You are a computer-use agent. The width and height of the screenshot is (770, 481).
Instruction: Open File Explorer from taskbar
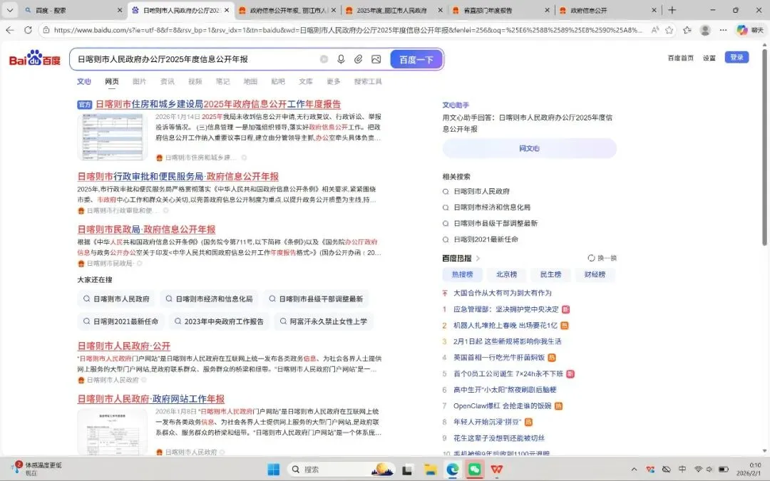430,470
